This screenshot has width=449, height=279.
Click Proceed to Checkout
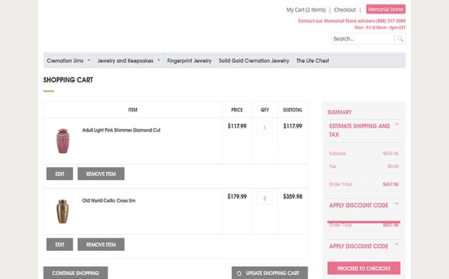point(364,268)
